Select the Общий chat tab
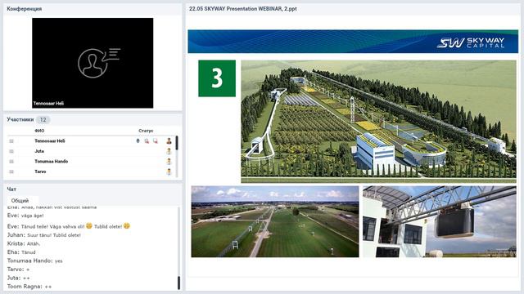524x294 pixels. click(x=20, y=201)
